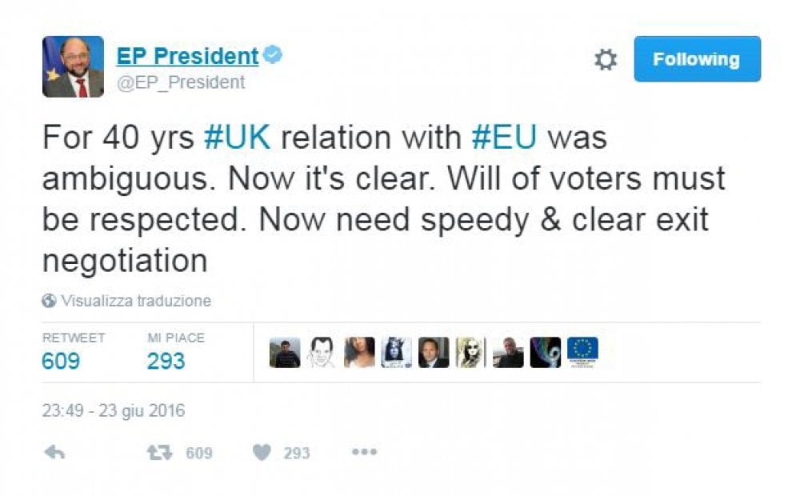Click the globe icon beside Visualizza traduzione
The width and height of the screenshot is (792, 496).
(49, 301)
